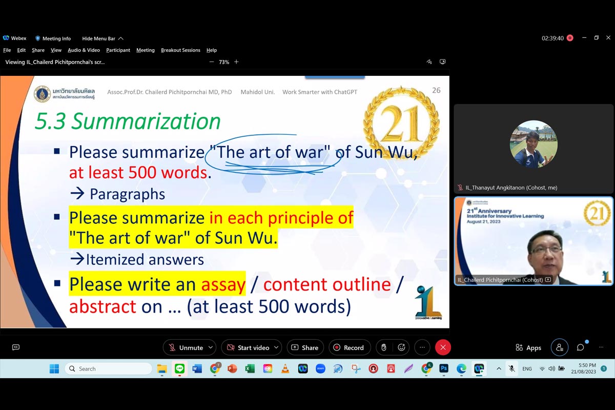Click the Share button
This screenshot has width=615, height=410.
pos(305,347)
